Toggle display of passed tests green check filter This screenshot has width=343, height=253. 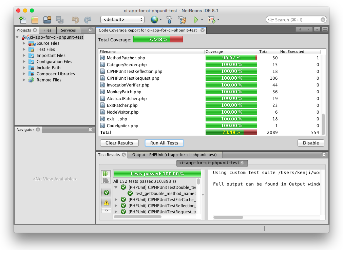coord(106,192)
